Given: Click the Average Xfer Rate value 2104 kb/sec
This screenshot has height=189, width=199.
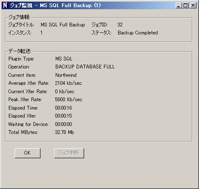Looking at the screenshot, I should point(69,83).
